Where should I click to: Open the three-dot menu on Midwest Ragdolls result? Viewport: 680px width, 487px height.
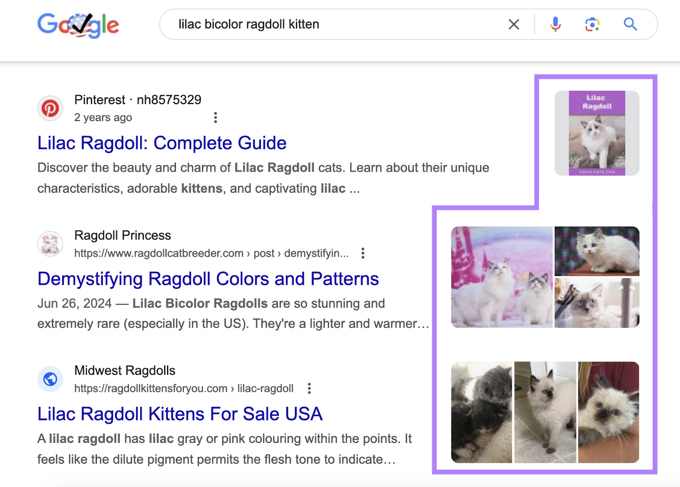[309, 388]
